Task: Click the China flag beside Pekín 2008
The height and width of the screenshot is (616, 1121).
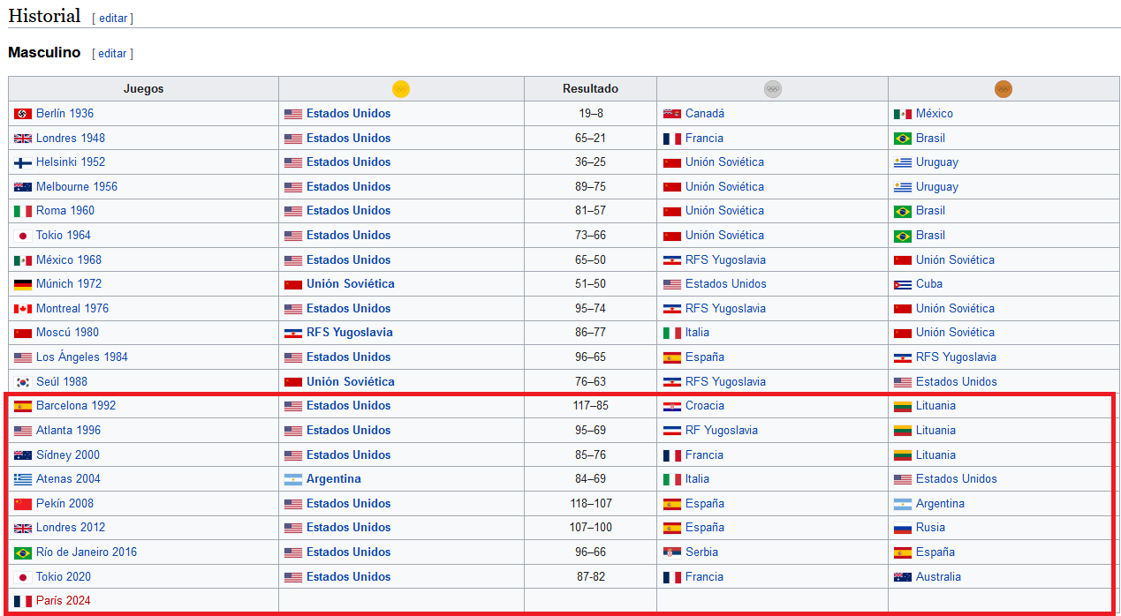Action: point(23,504)
